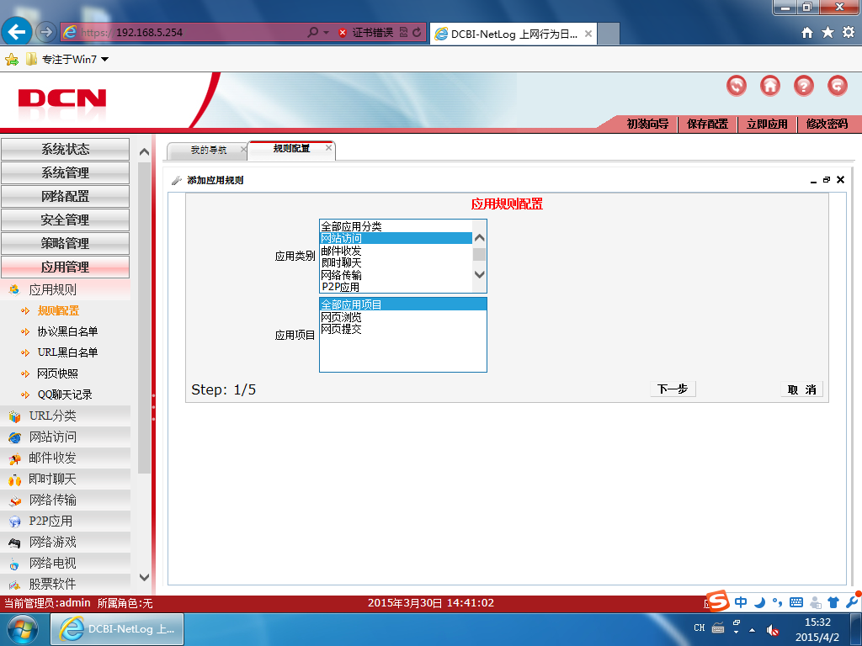Click the add-to-favorites star icon in favorites bar
This screenshot has height=646, width=862.
[x=12, y=60]
